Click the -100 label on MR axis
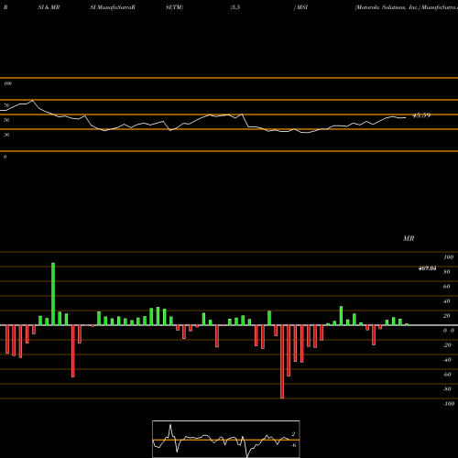Screen dimensions: 458x458 click(x=449, y=404)
